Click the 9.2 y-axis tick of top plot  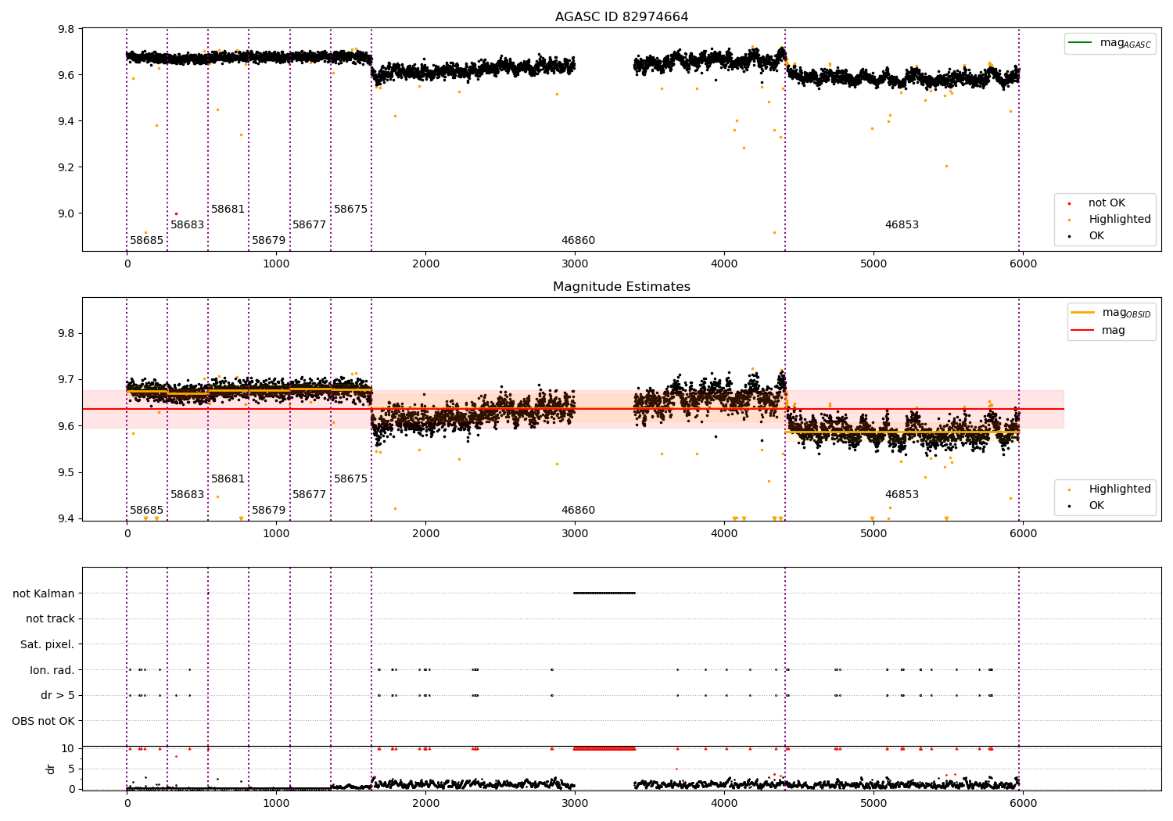coord(66,167)
